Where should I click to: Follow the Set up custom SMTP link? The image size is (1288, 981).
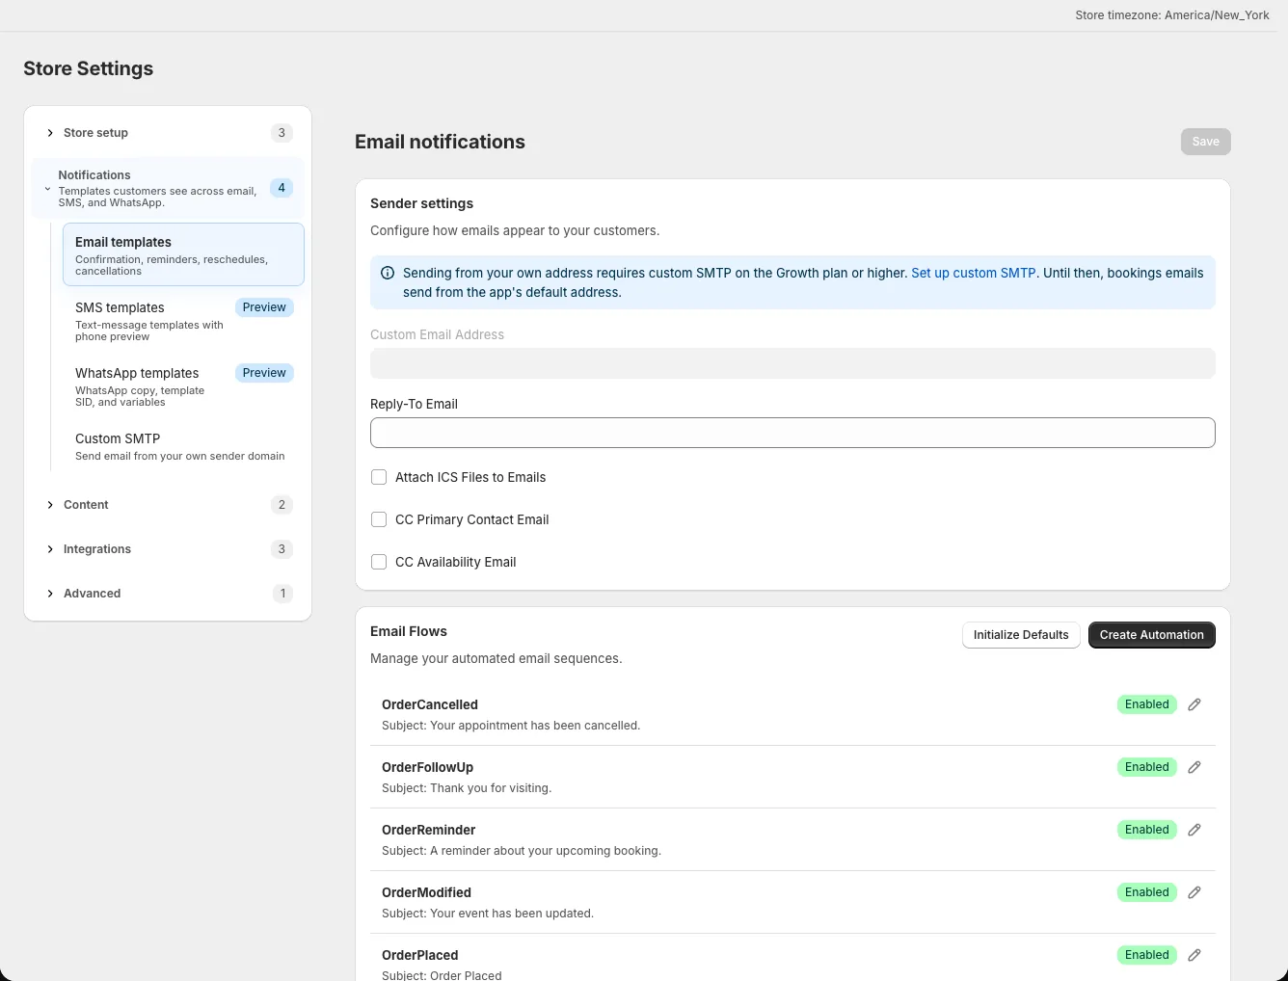point(974,273)
